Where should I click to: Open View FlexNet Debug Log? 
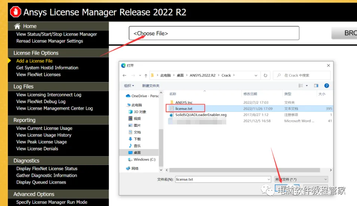coord(41,102)
